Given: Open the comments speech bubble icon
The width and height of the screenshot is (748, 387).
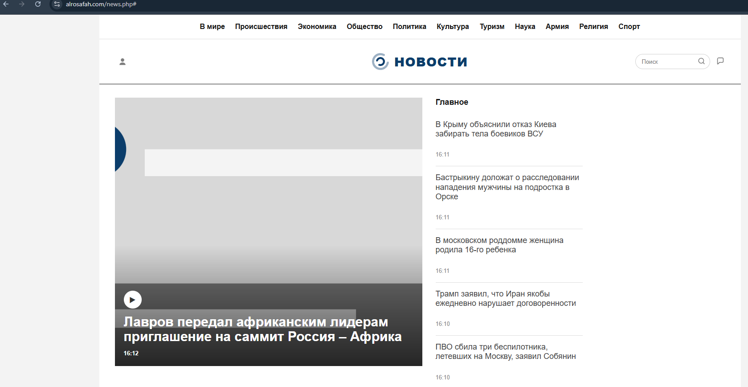Looking at the screenshot, I should pos(720,61).
